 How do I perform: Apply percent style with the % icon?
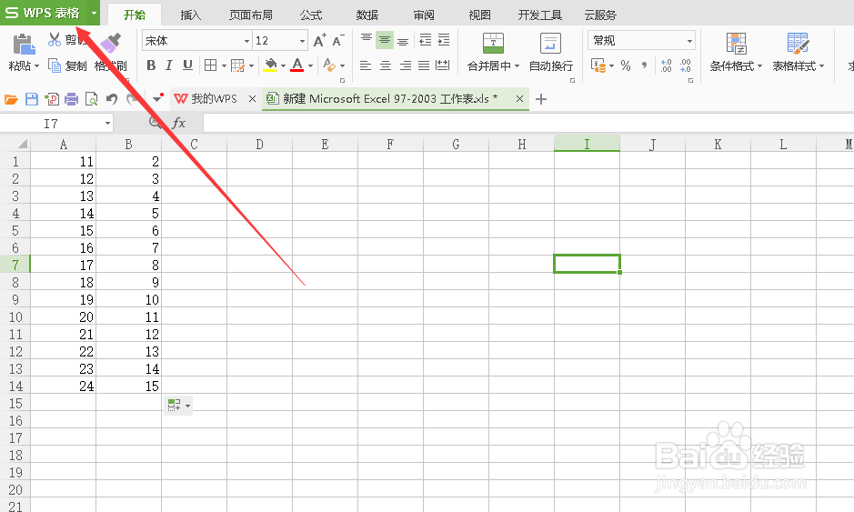pyautogui.click(x=625, y=65)
